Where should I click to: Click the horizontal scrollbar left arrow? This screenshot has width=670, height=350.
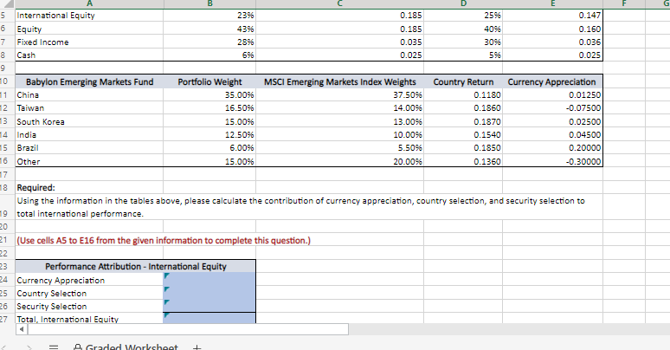pos(22,329)
